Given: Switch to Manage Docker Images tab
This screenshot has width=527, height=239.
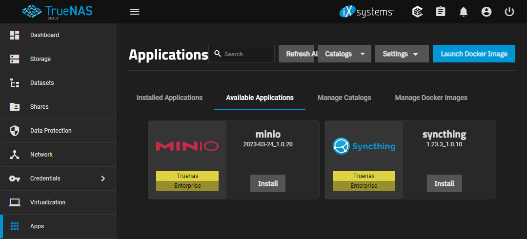Looking at the screenshot, I should [431, 98].
